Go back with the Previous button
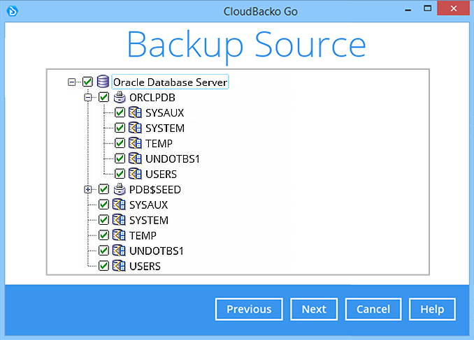Screen dimensions: 474x340 [x=249, y=309]
